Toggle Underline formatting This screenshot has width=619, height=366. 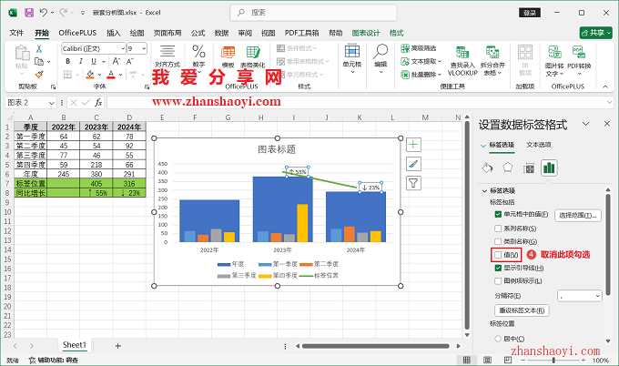tap(94, 61)
